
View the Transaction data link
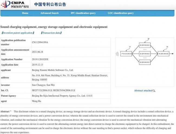51,33
